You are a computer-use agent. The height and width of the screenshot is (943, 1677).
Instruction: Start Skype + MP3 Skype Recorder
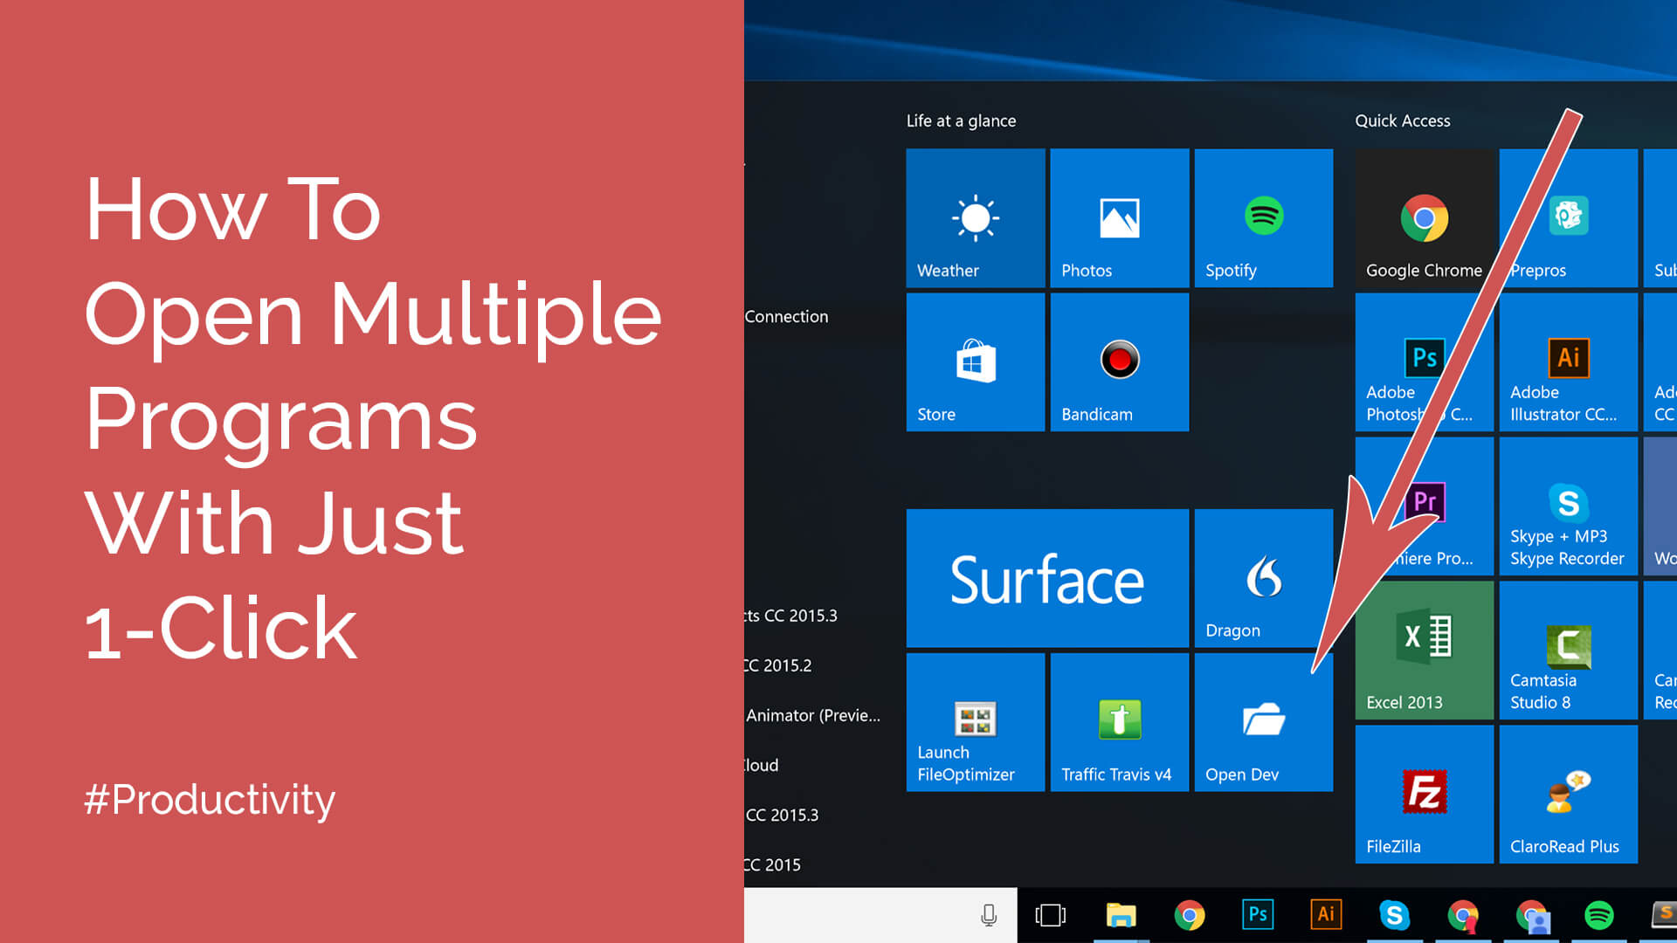(x=1568, y=505)
